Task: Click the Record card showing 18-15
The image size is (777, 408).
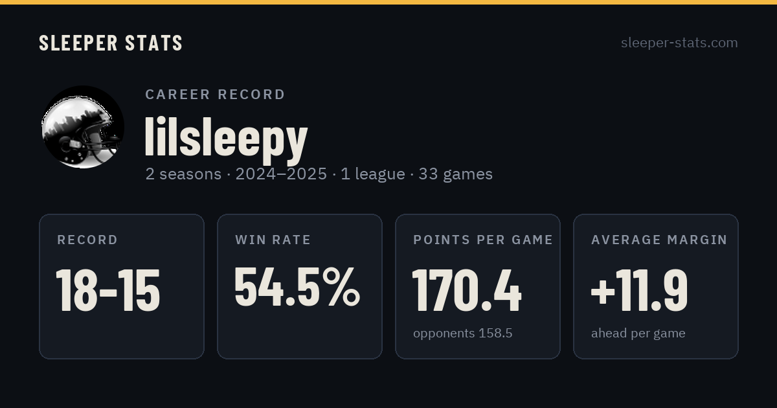Action: (122, 286)
